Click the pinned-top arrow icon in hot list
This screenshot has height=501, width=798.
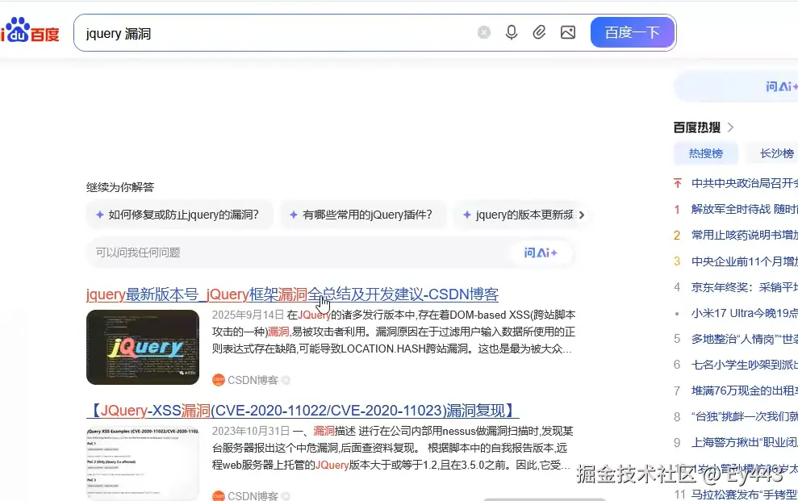click(x=678, y=183)
